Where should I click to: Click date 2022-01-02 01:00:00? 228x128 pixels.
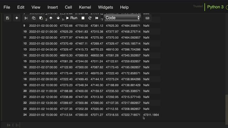click(x=43, y=32)
